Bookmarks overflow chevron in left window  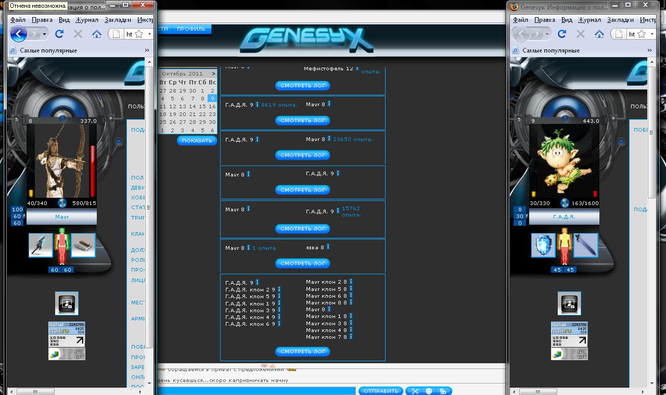click(147, 50)
